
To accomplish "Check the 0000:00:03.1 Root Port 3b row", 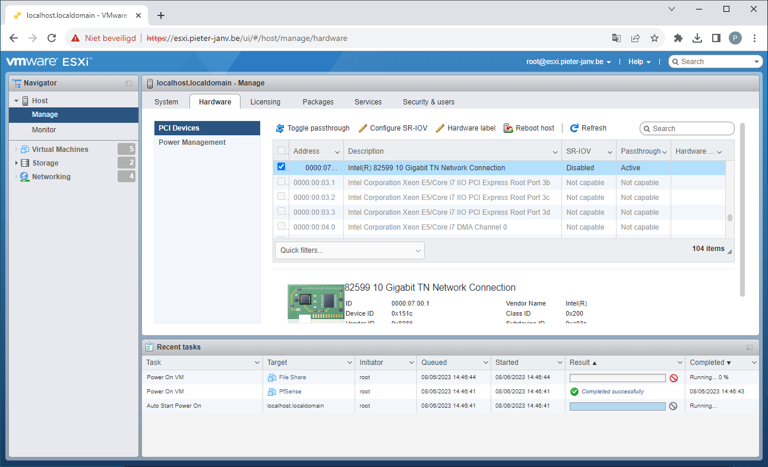I will 281,182.
